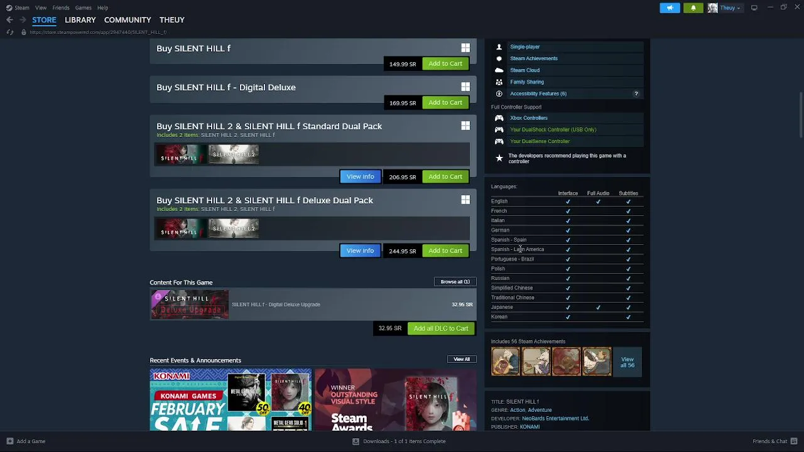The width and height of the screenshot is (804, 452).
Task: Click the Steam Achievements feature icon
Action: [499, 58]
